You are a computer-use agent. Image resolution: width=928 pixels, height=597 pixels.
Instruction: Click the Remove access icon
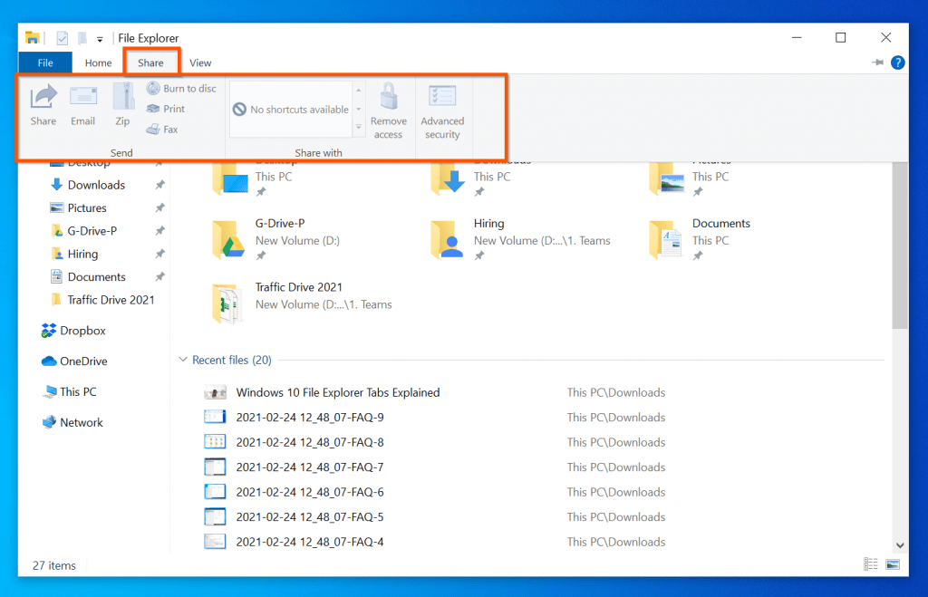pos(389,109)
